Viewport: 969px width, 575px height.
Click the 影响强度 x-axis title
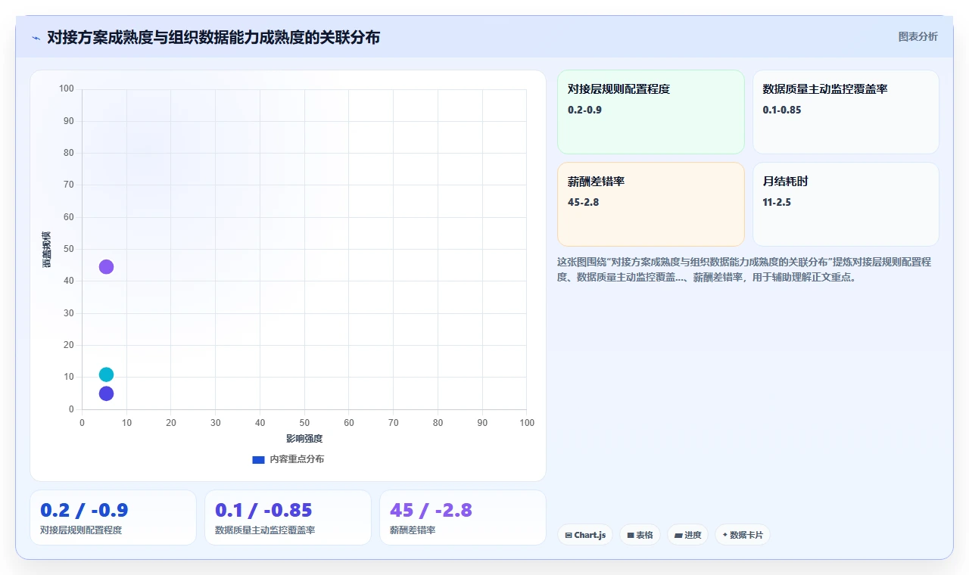[304, 439]
